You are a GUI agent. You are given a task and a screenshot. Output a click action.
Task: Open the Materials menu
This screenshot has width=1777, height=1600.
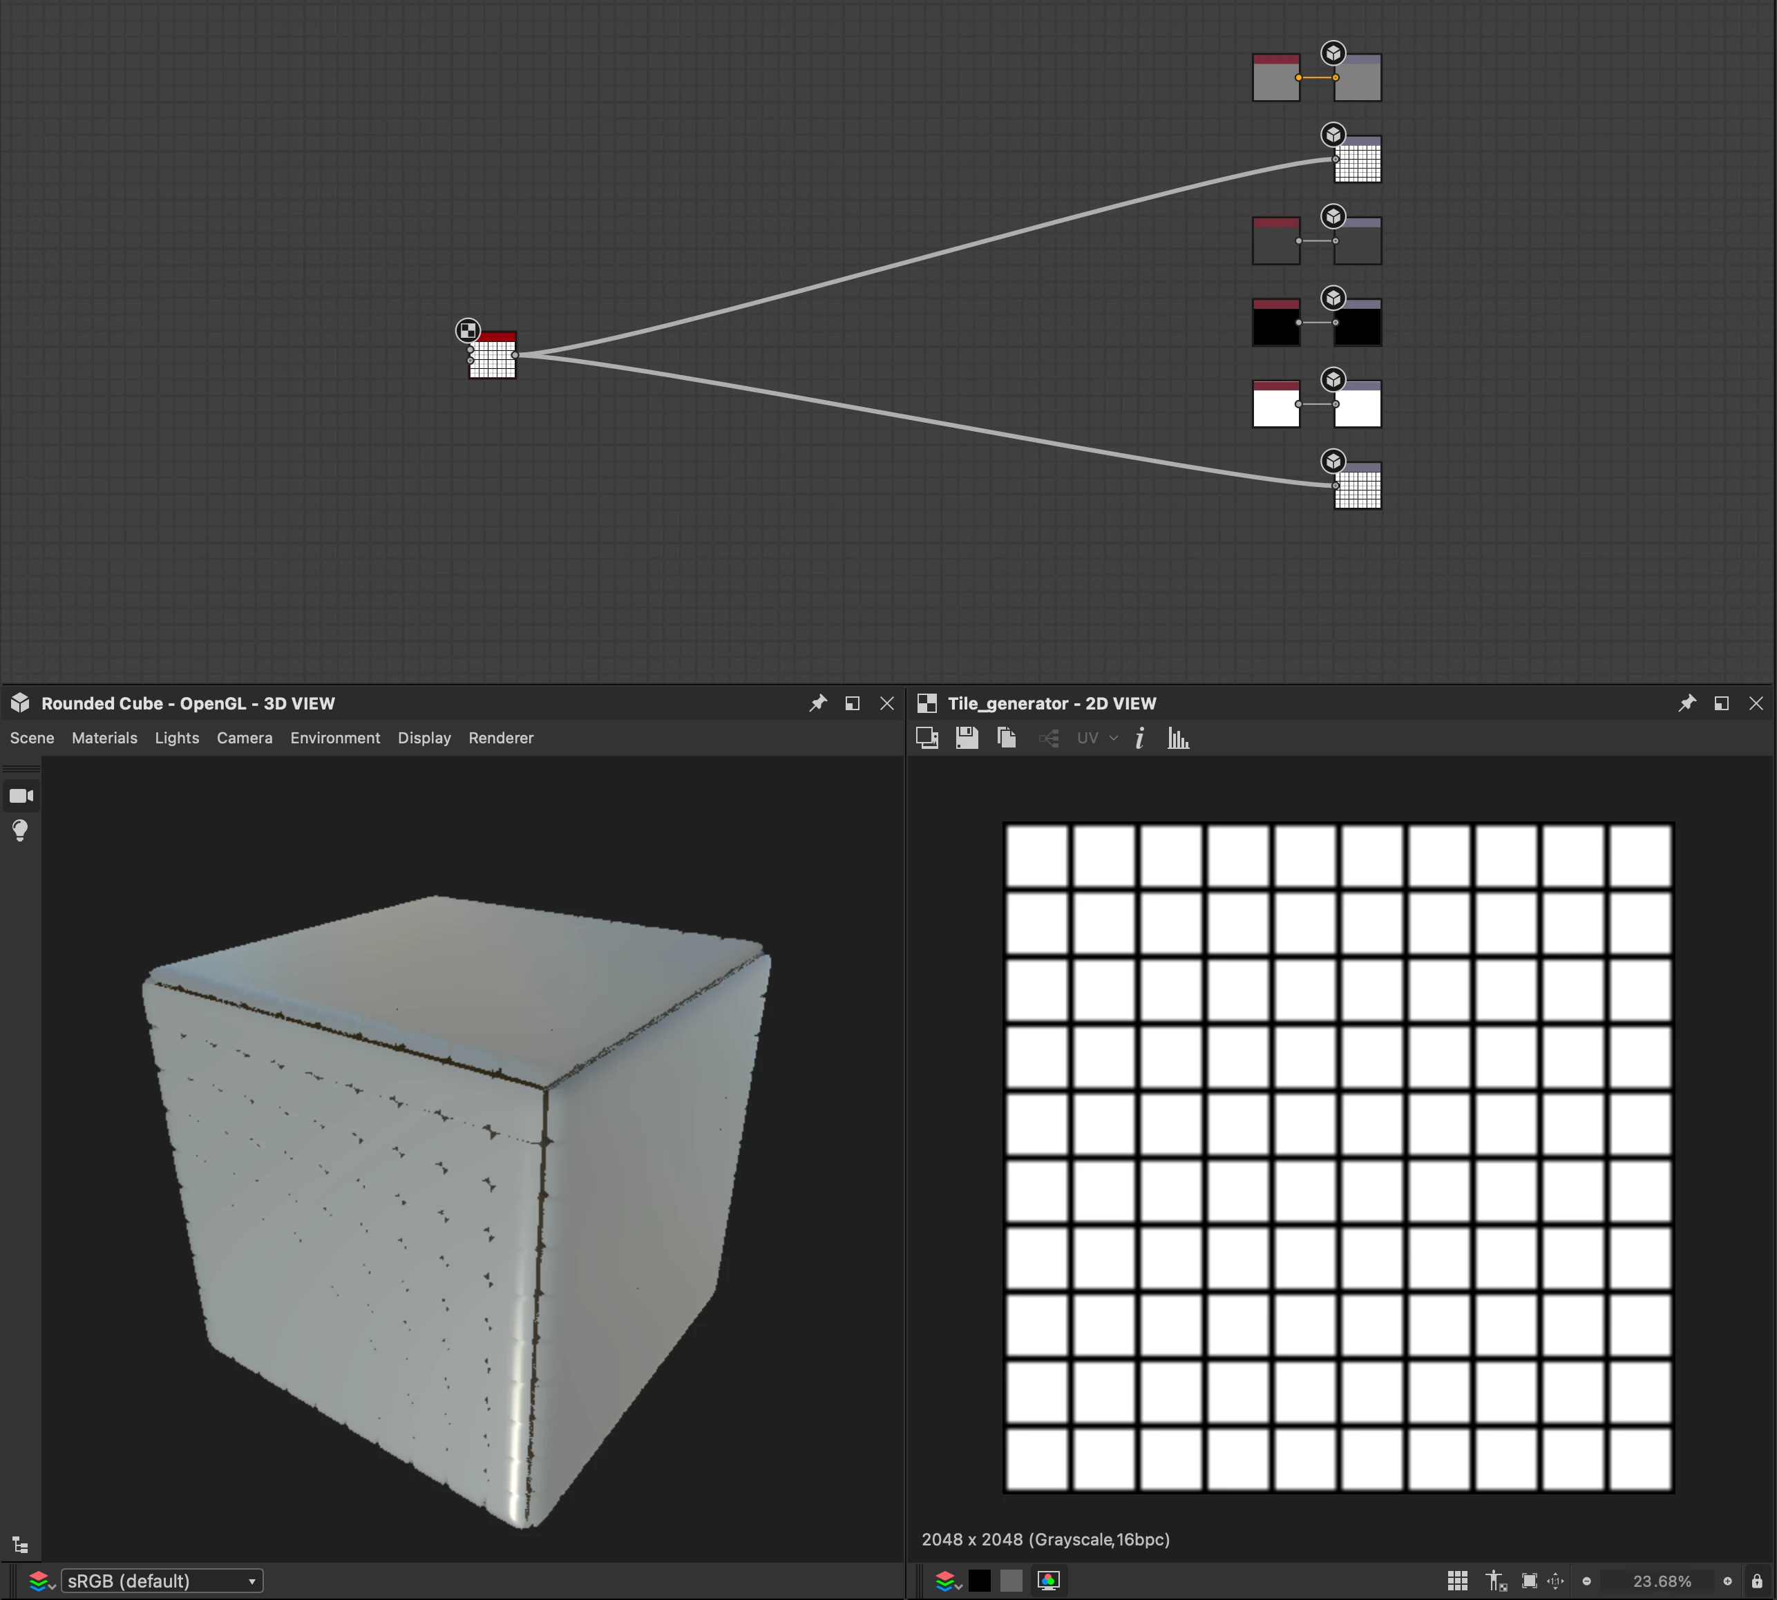coord(104,738)
